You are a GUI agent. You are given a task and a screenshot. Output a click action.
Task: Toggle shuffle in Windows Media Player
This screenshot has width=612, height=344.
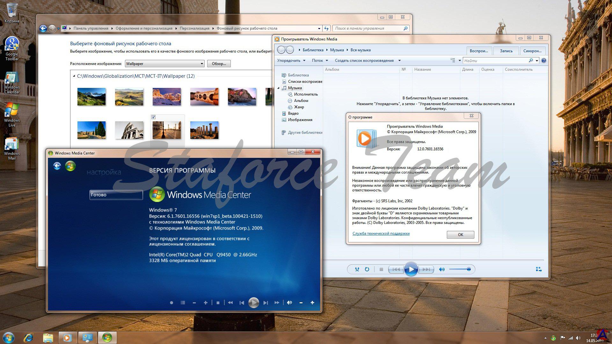coord(357,269)
